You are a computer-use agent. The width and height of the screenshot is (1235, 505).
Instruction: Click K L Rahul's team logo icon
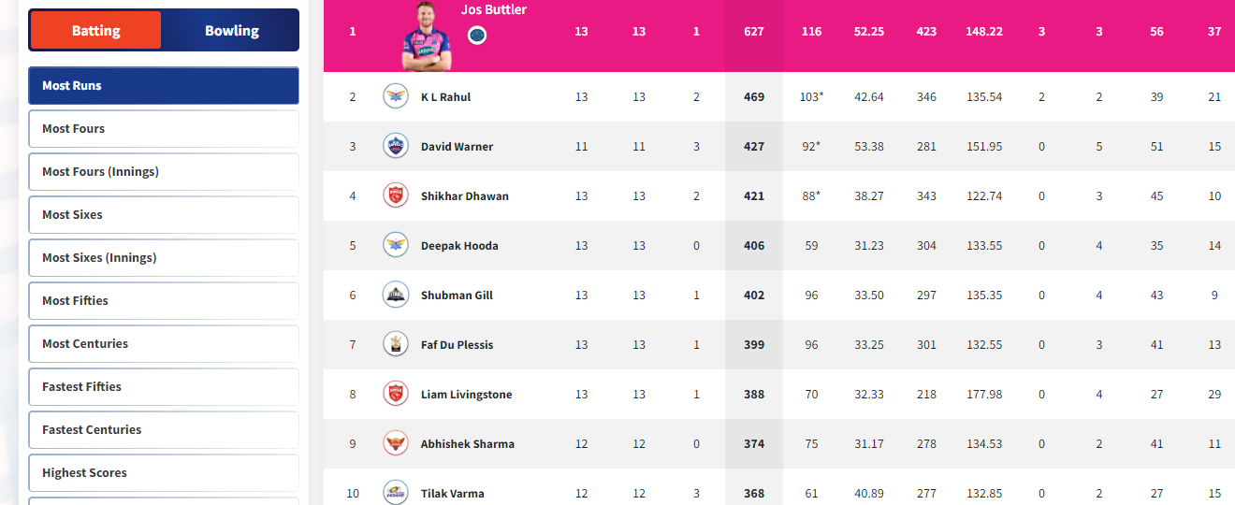[x=396, y=96]
